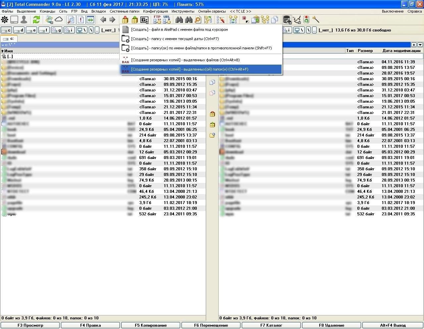Click the list-with-red-pencil rename icon
424x329 pixels.
(x=221, y=20)
